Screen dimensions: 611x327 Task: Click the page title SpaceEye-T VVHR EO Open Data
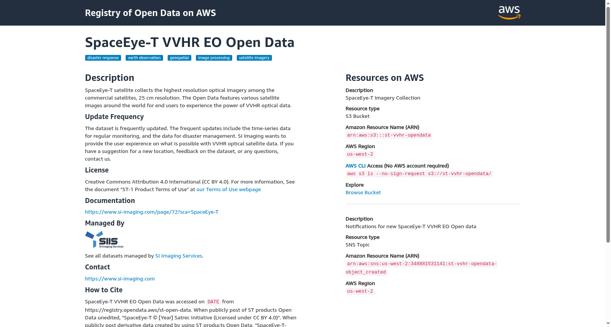coord(190,42)
